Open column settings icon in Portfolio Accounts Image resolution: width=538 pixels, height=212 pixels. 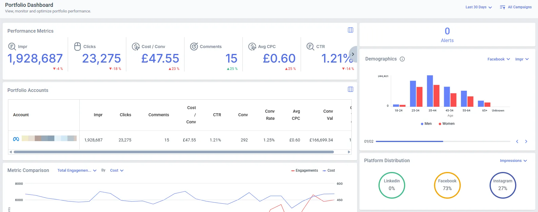351,89
